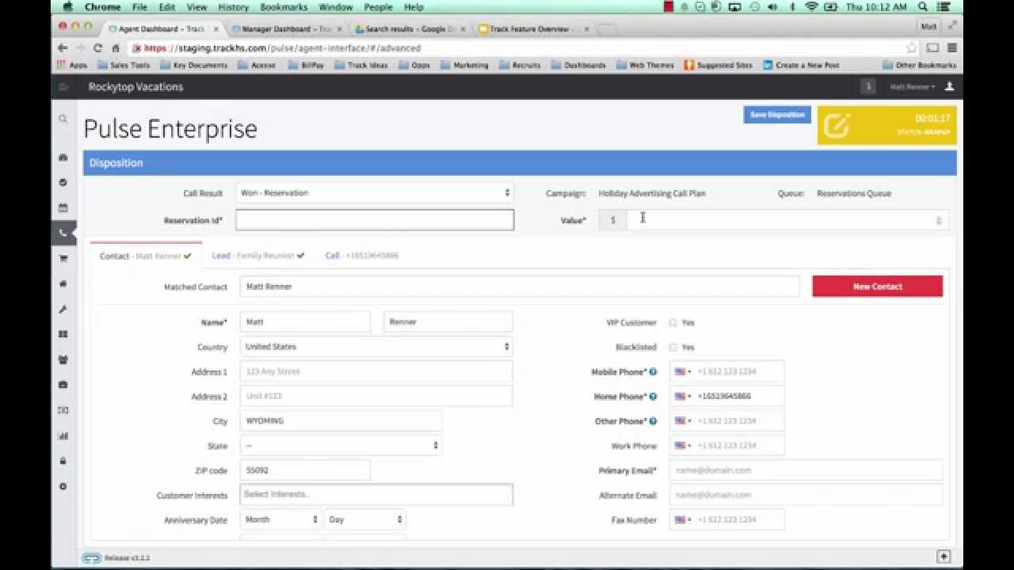Click the Customer Interests select field
The width and height of the screenshot is (1014, 570).
click(375, 494)
